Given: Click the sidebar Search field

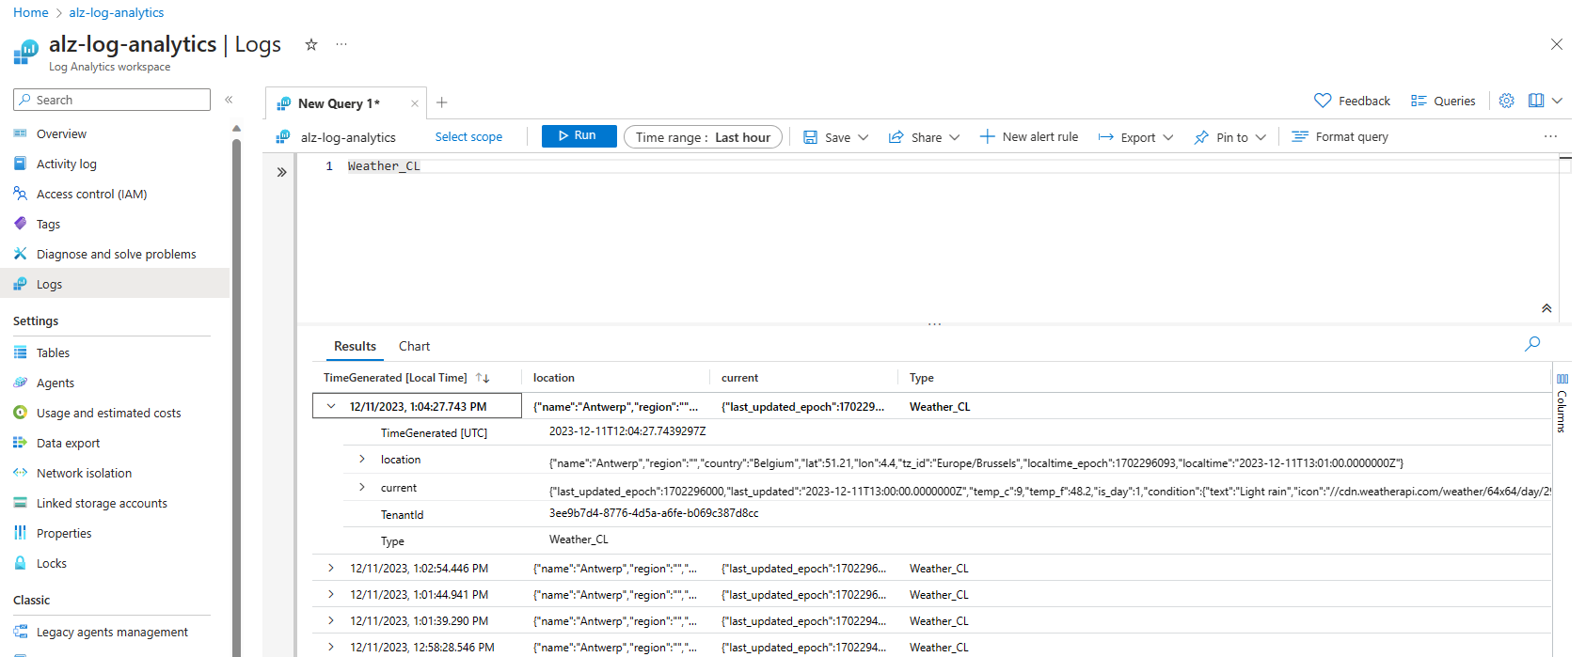Looking at the screenshot, I should point(112,100).
